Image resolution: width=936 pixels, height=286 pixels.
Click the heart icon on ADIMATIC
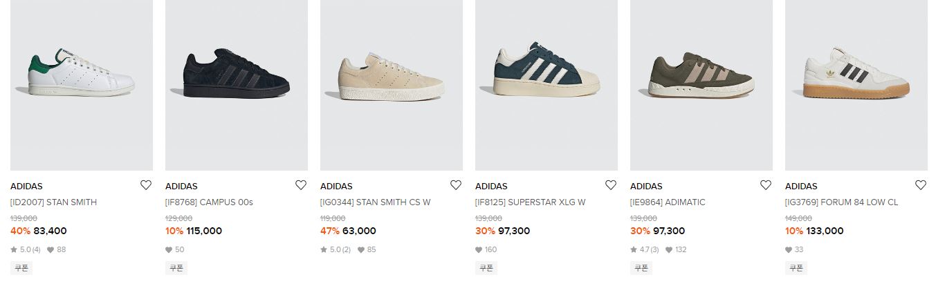(765, 185)
